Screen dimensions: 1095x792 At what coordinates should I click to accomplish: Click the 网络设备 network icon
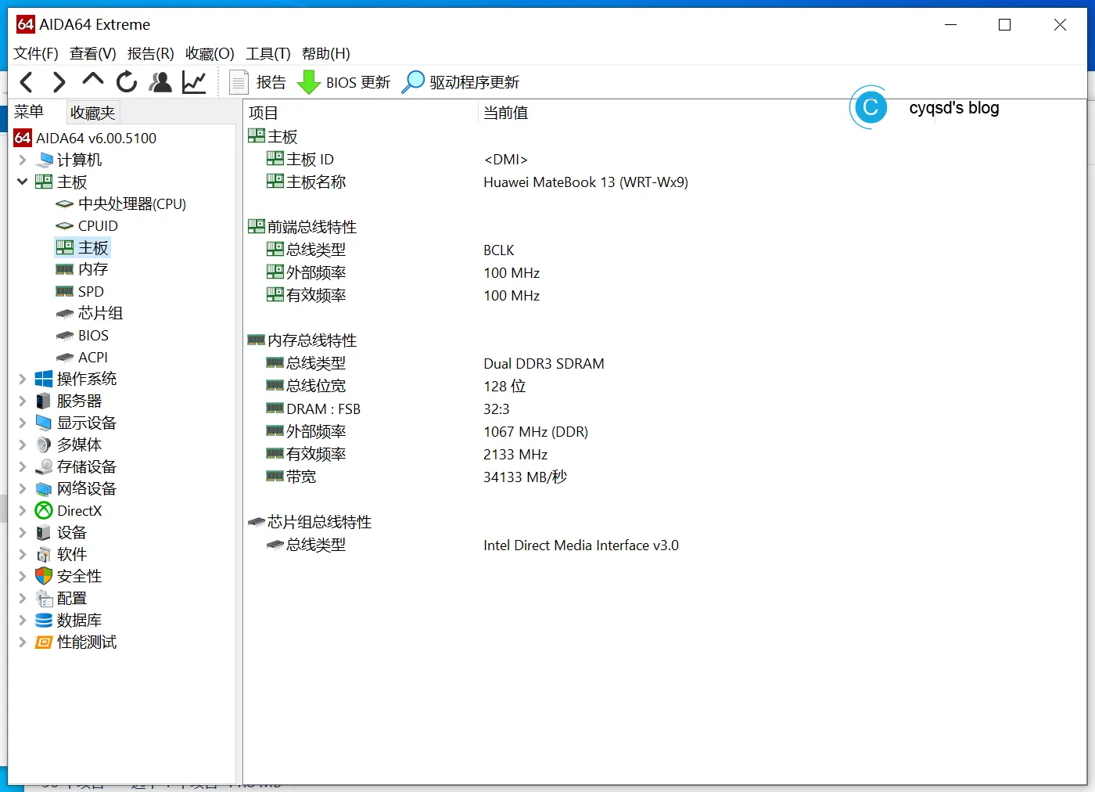coord(44,489)
